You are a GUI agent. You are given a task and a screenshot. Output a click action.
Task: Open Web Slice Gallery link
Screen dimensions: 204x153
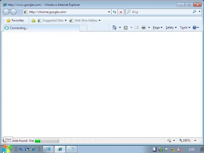84,20
